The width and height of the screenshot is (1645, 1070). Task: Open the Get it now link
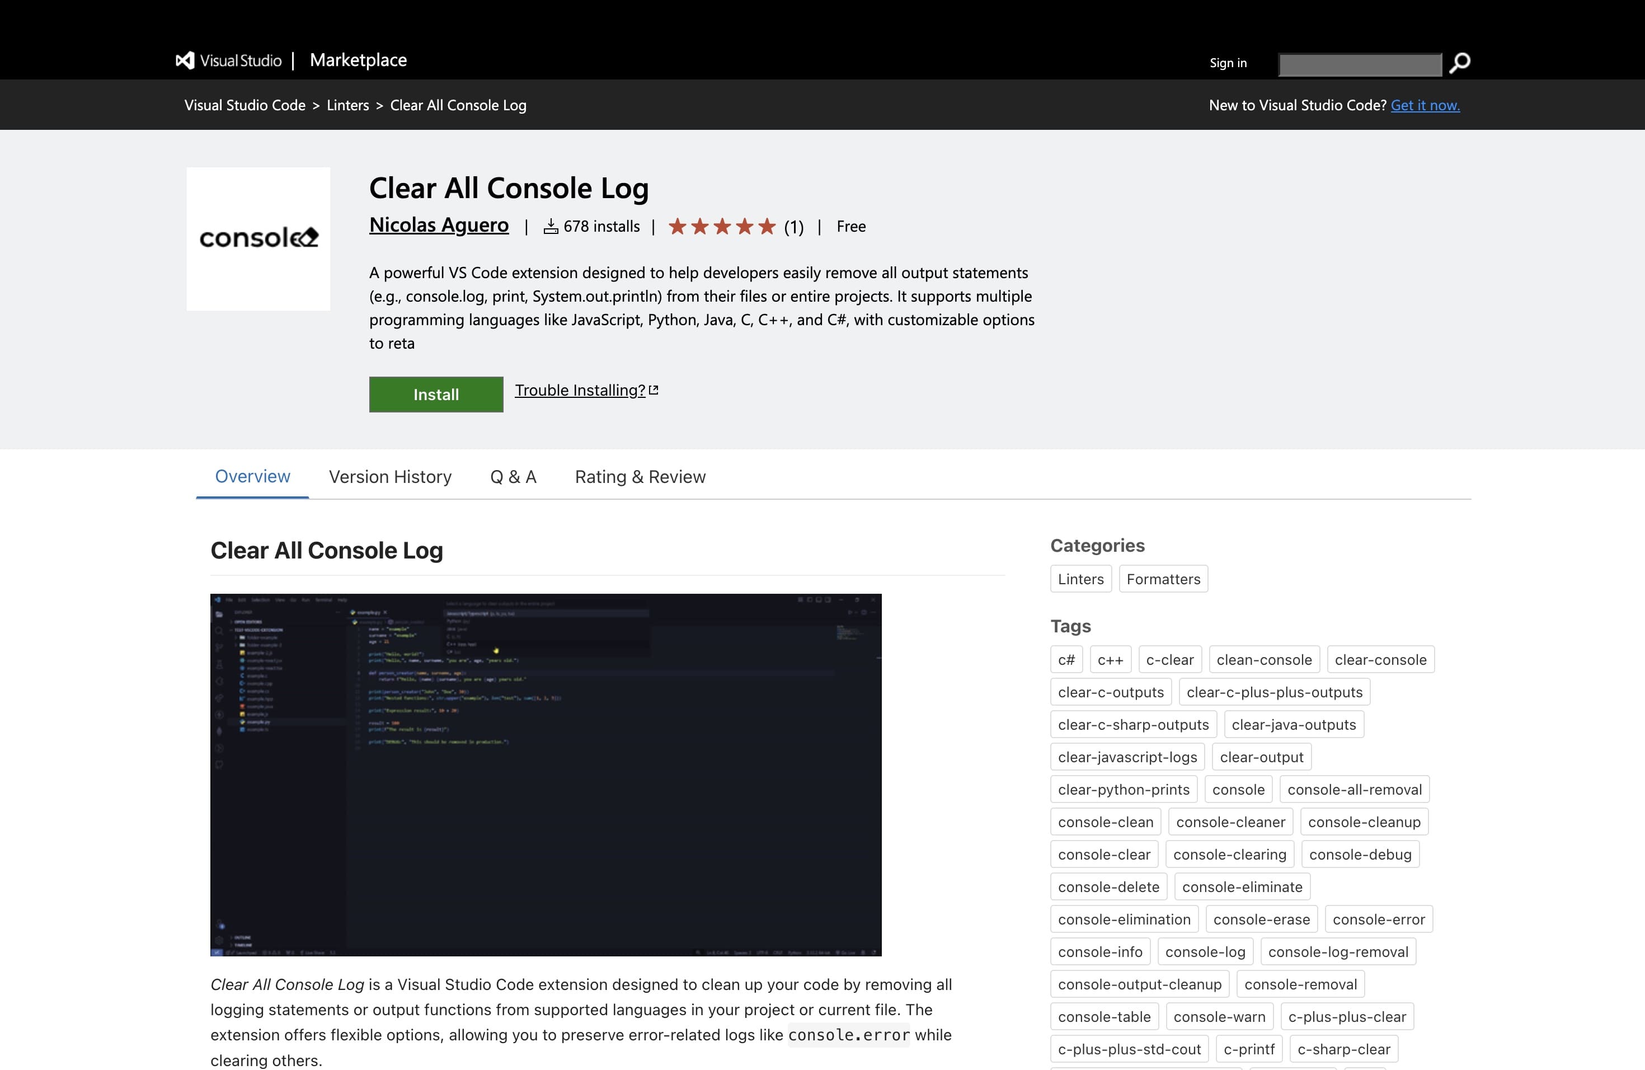(1425, 105)
